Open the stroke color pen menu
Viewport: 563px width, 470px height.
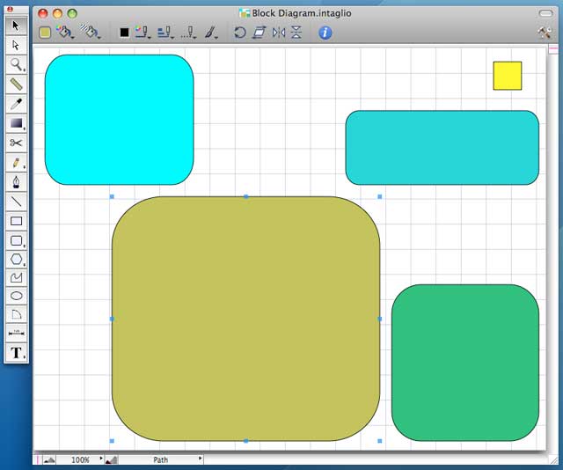pyautogui.click(x=143, y=33)
